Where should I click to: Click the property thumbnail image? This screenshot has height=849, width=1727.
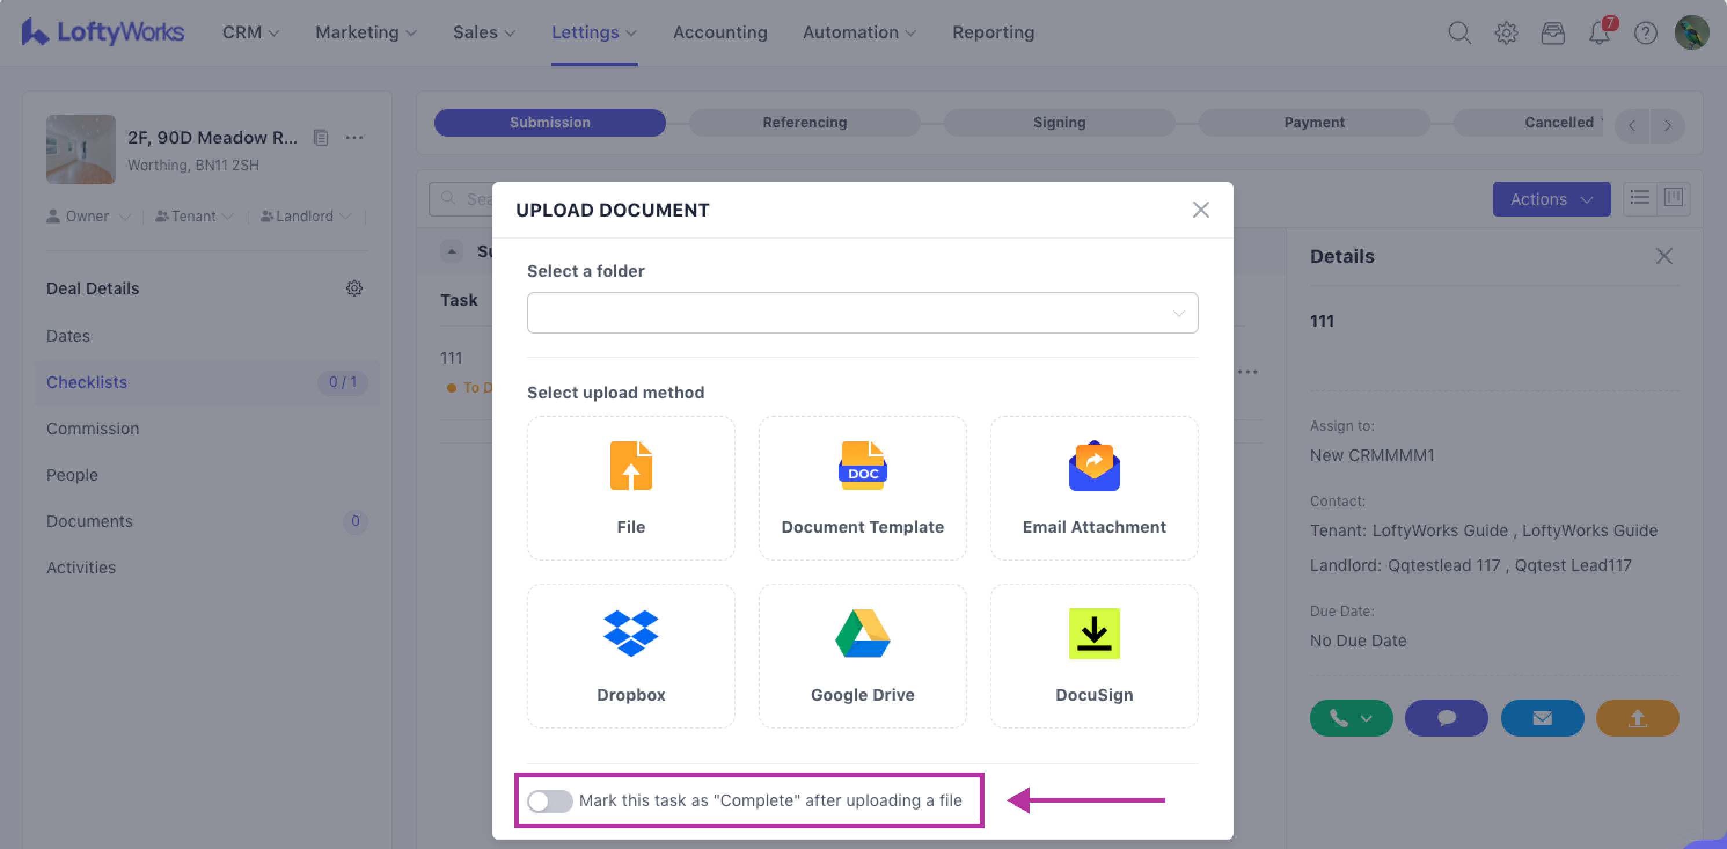pyautogui.click(x=81, y=149)
